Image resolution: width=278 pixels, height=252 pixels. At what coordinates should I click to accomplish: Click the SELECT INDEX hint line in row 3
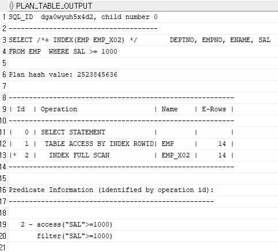coord(143,40)
